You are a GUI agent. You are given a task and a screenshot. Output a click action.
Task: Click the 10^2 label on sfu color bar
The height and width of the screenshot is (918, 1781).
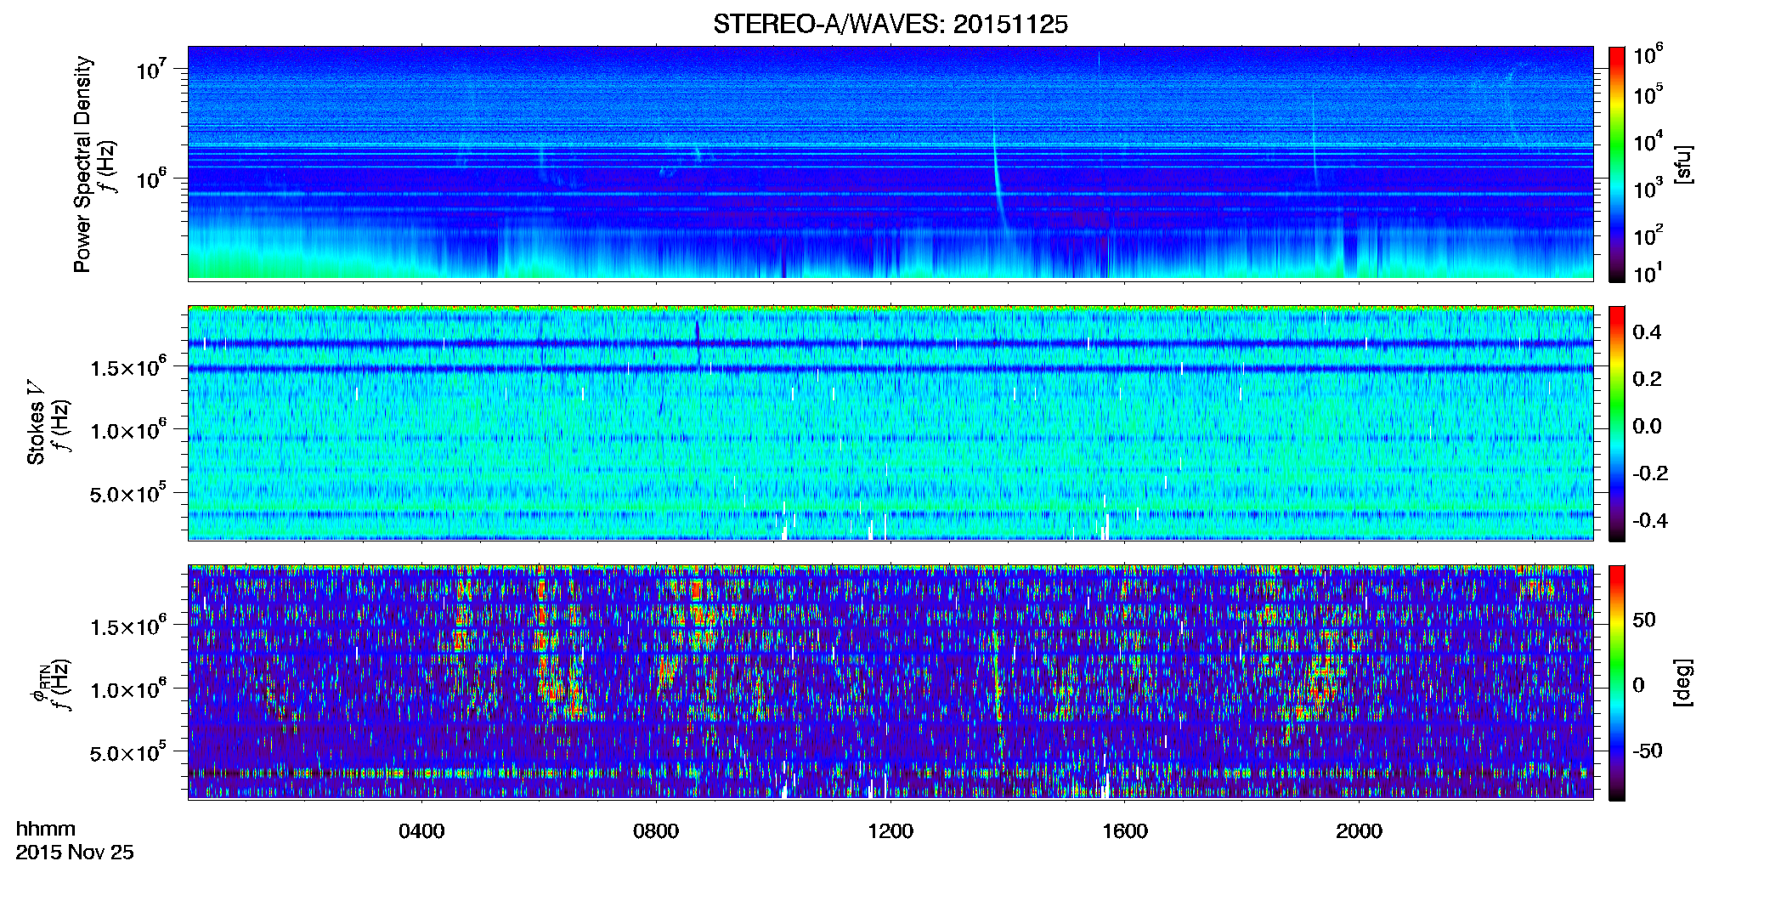1648,235
